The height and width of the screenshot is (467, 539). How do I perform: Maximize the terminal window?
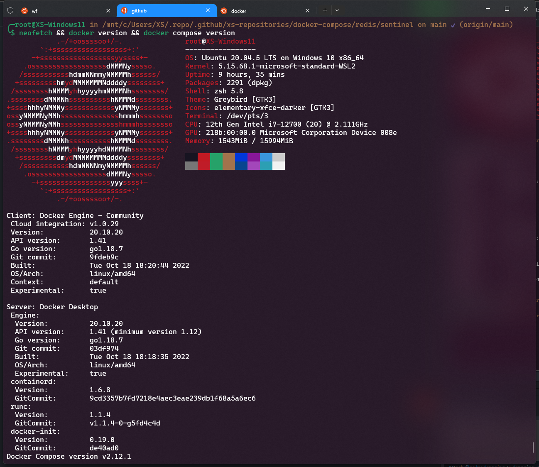click(x=507, y=9)
